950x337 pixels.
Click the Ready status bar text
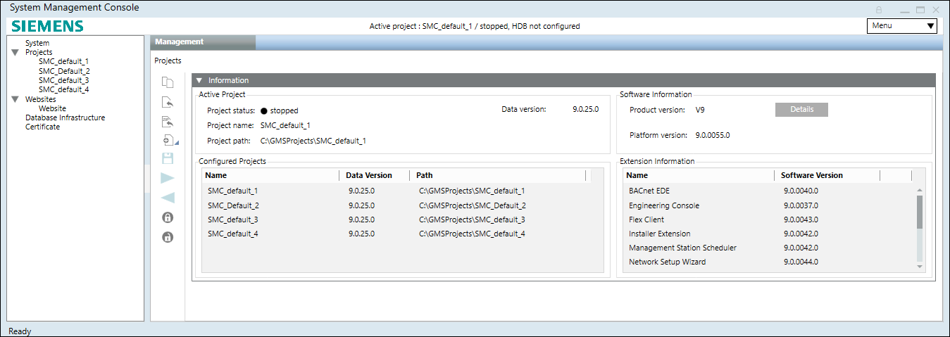20,331
